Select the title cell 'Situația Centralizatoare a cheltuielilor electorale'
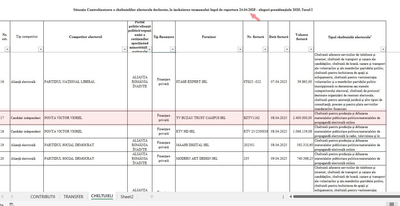400x206 pixels. click(193, 10)
